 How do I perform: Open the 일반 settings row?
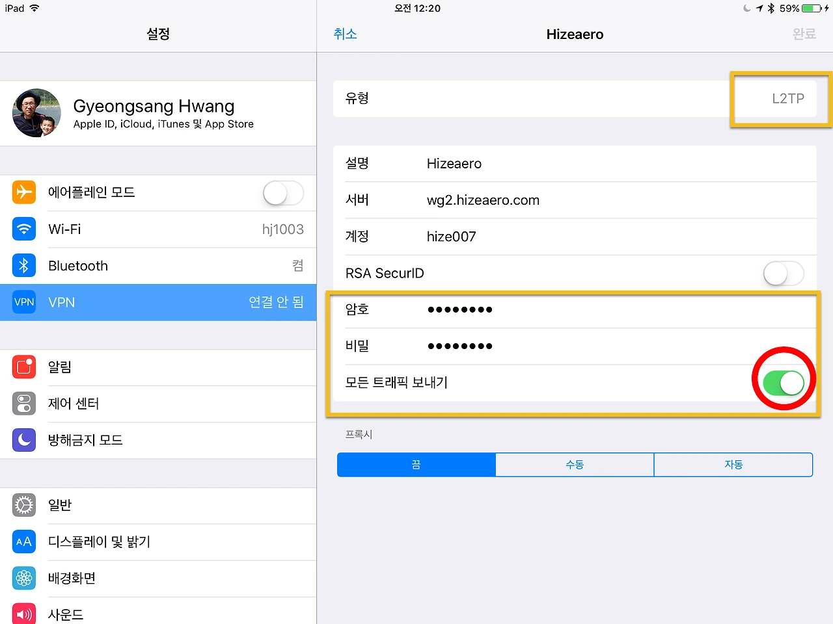coord(158,505)
